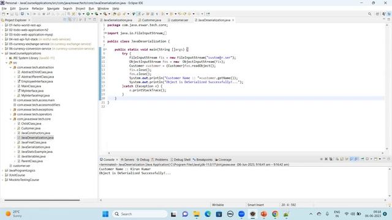Image resolution: width=392 pixels, height=220 pixels.
Task: Click the External Tools run icon
Action: coord(105,14)
